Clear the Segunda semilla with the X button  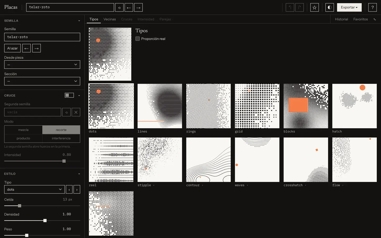point(76,112)
